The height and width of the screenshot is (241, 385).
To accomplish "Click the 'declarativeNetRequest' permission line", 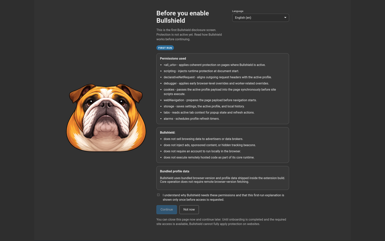I will point(217,77).
